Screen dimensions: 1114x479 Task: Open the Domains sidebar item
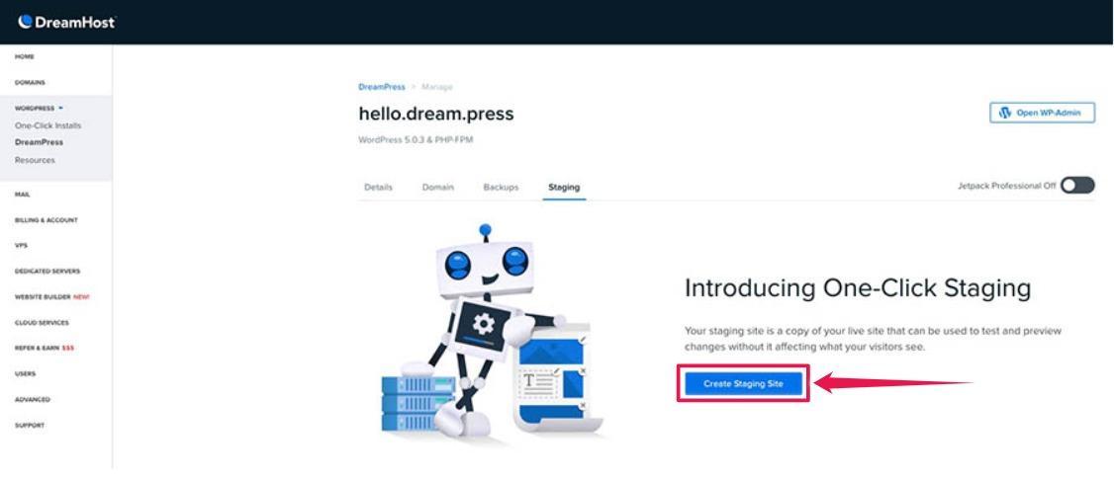point(30,82)
